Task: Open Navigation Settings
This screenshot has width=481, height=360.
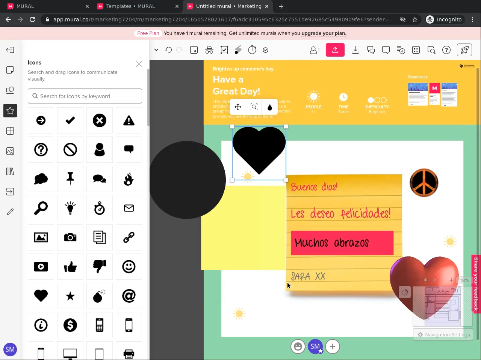Action: [443, 334]
